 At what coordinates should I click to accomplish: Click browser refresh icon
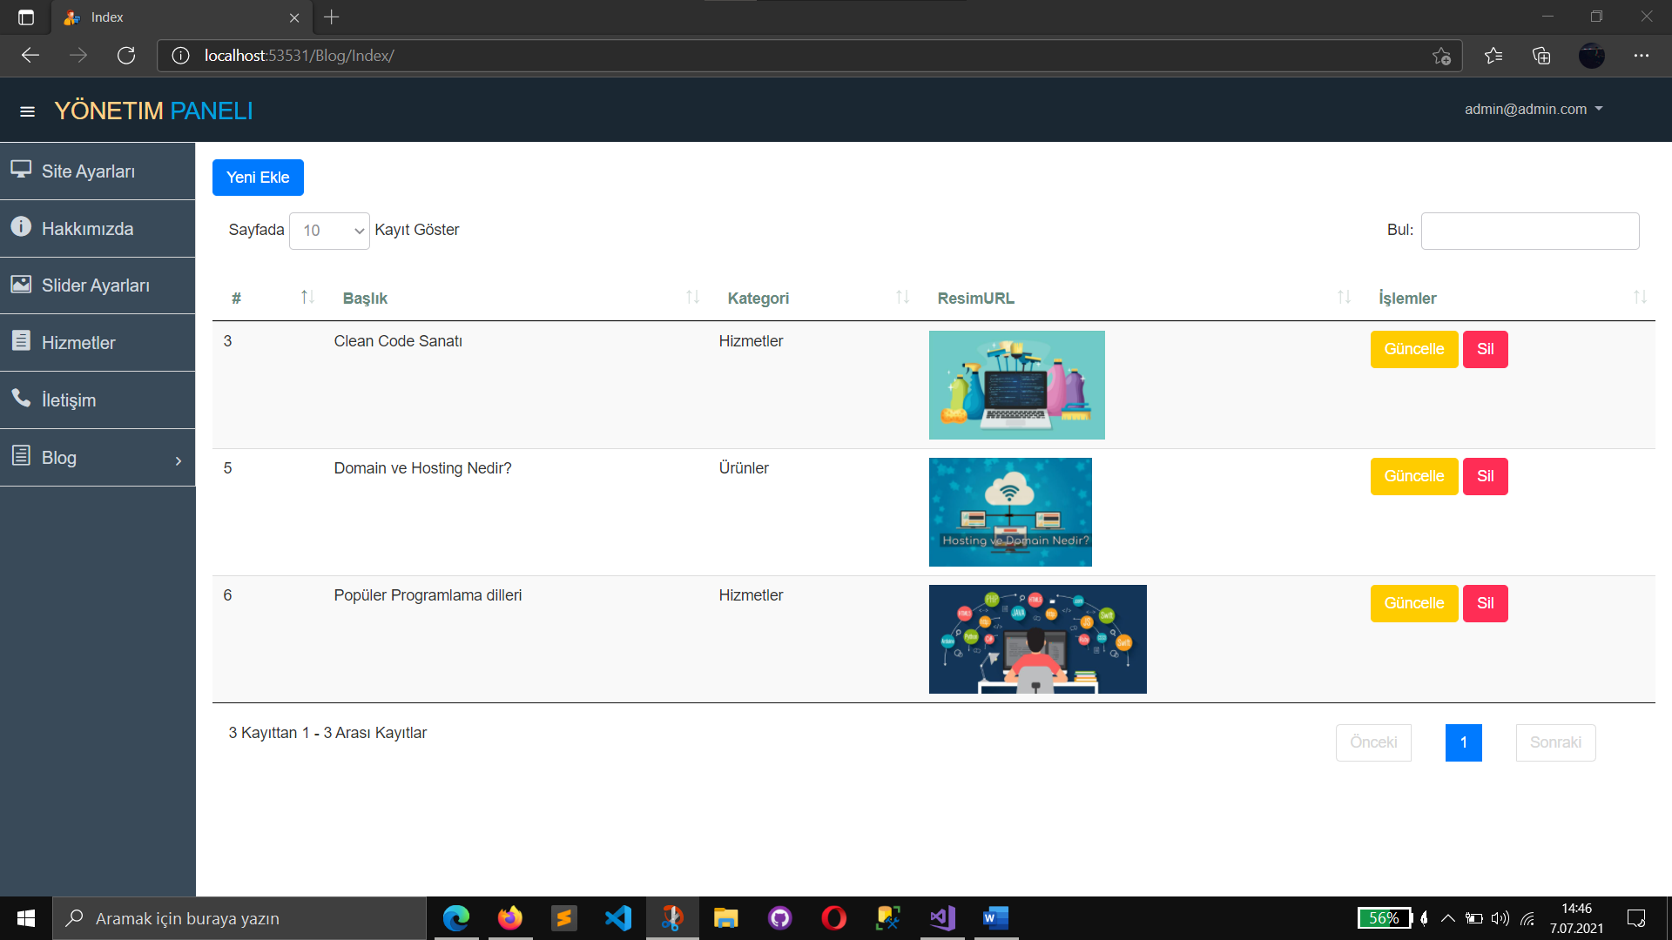[x=126, y=56]
